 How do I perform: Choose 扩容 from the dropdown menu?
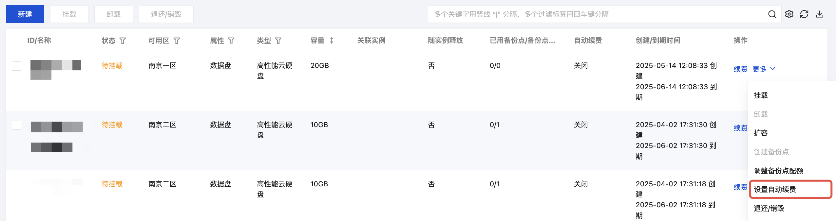point(761,133)
